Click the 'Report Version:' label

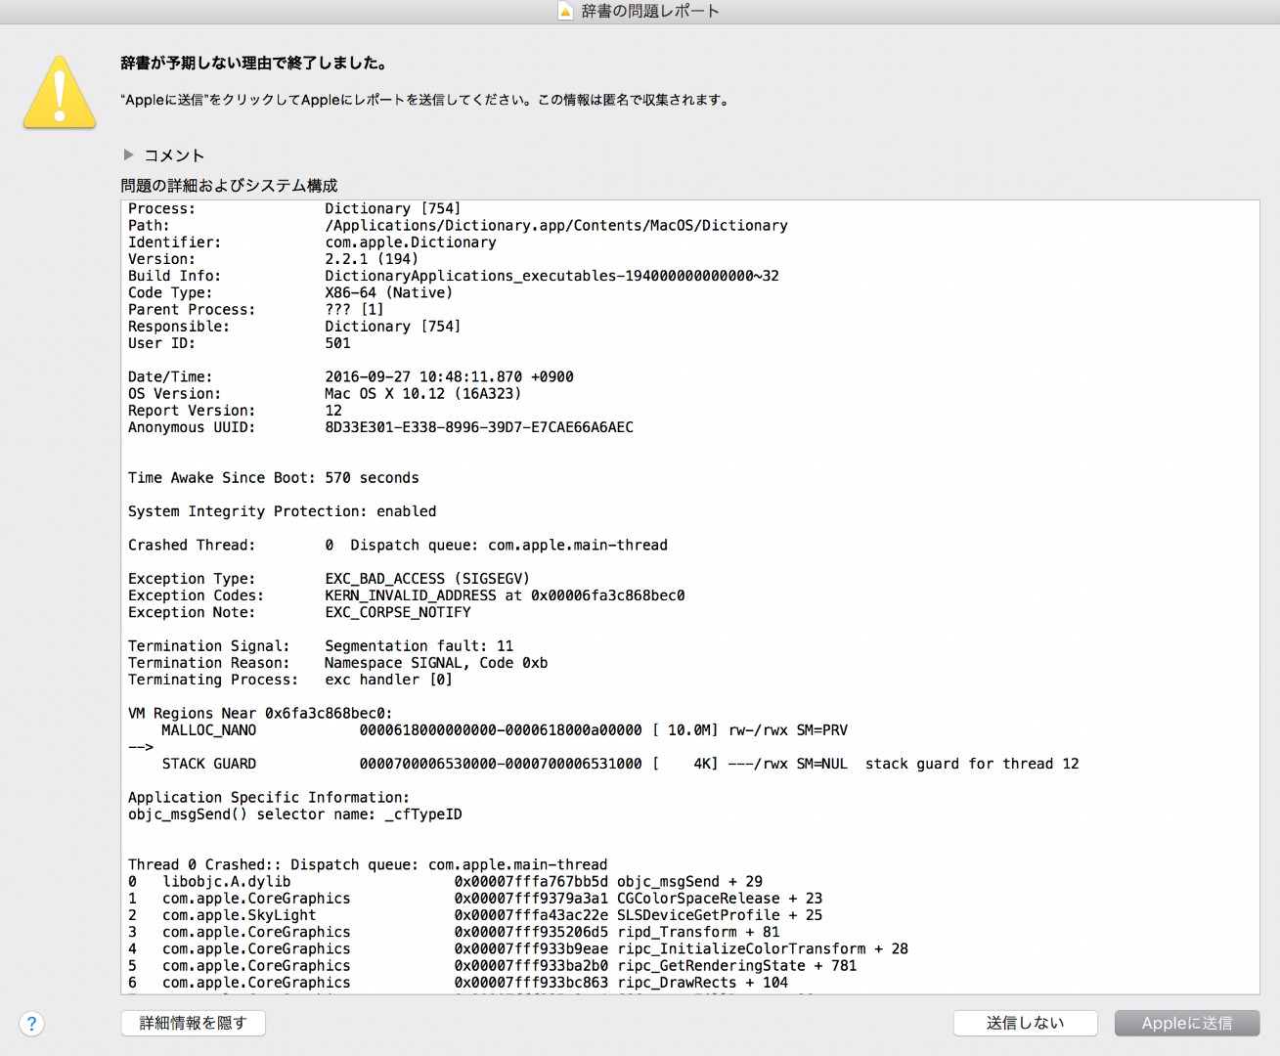(x=192, y=411)
